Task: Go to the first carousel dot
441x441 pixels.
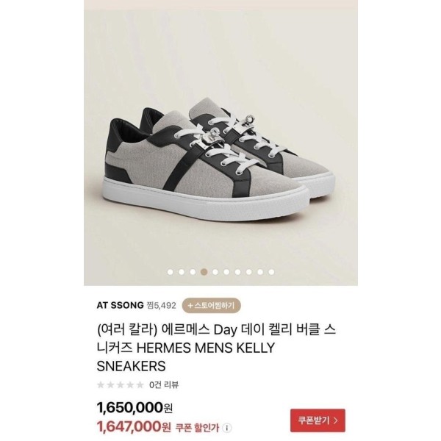Action: (171, 272)
